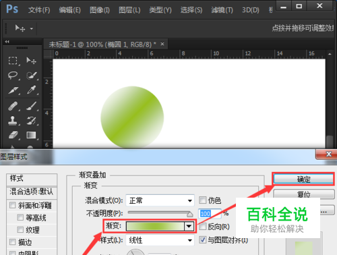Open the 类型(Y) menu

click(x=160, y=10)
